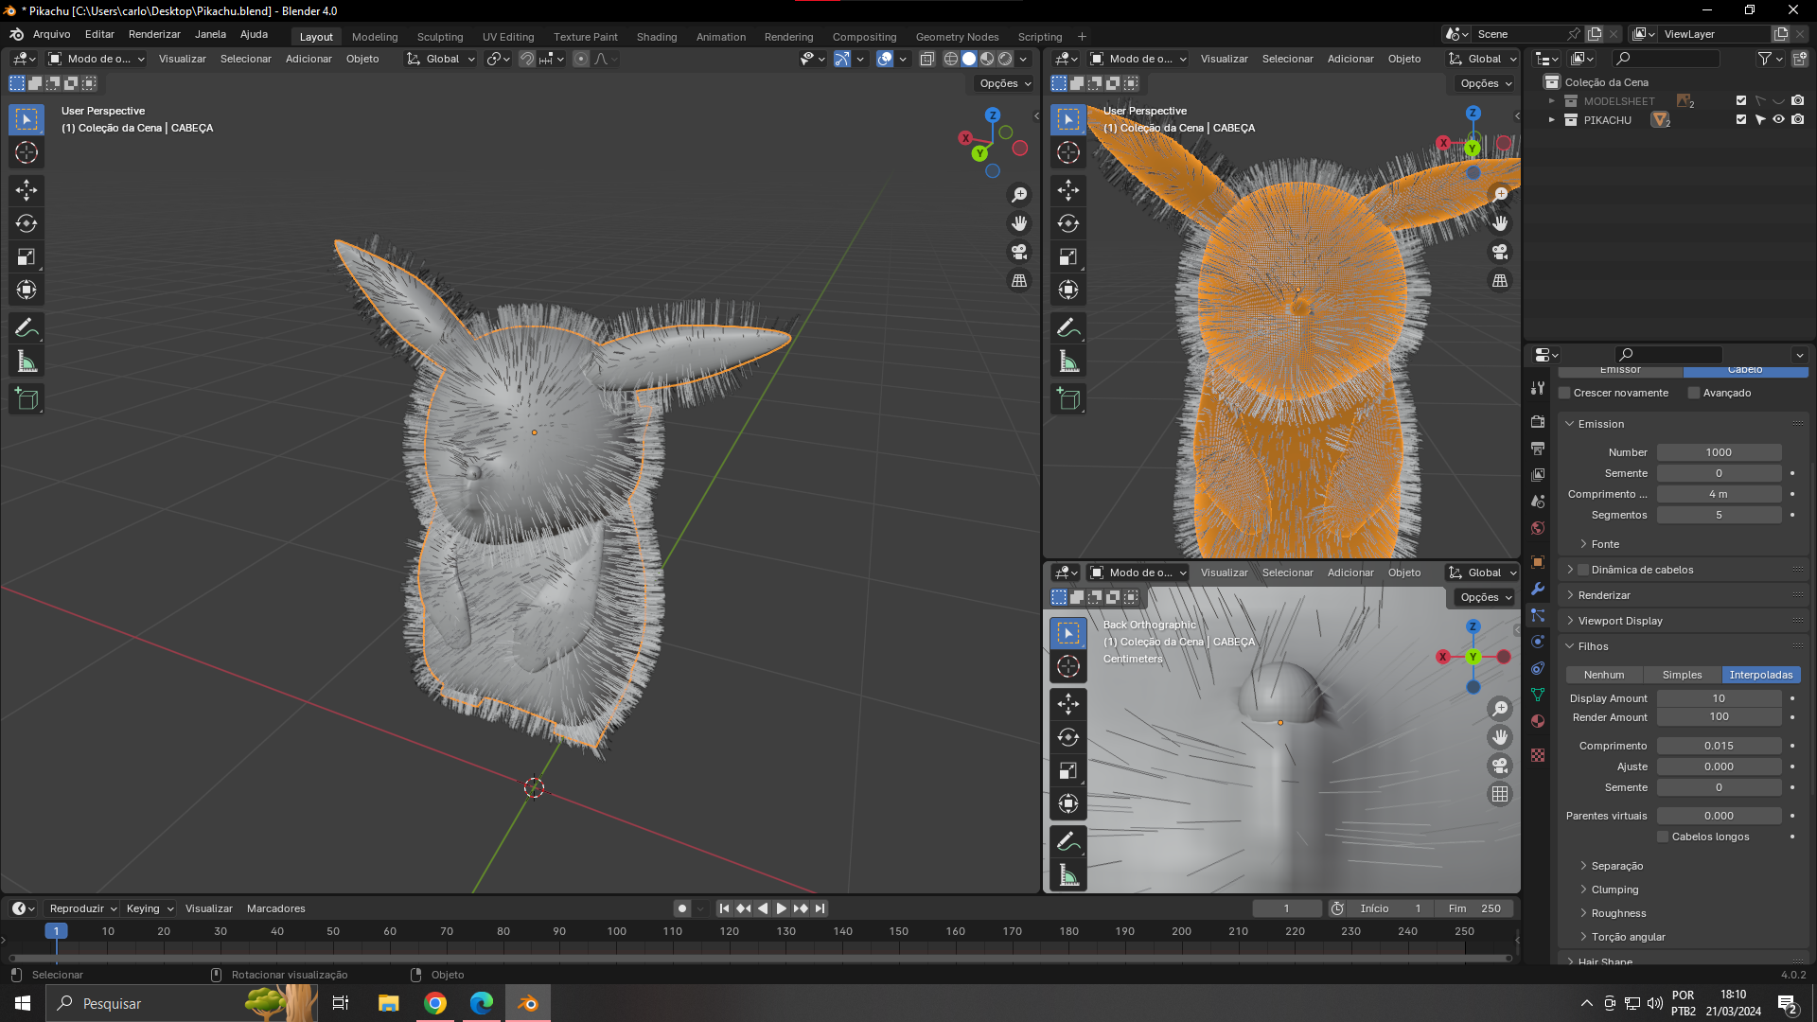Switch to the Sculpting workspace tab
Screen dimensions: 1817x1022
[x=440, y=37]
